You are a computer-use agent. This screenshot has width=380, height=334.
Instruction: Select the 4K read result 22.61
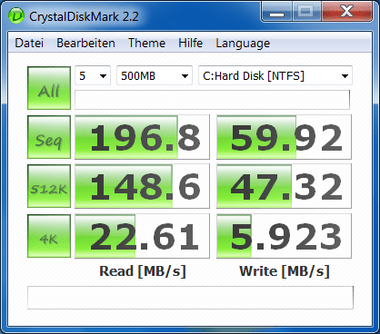142,236
